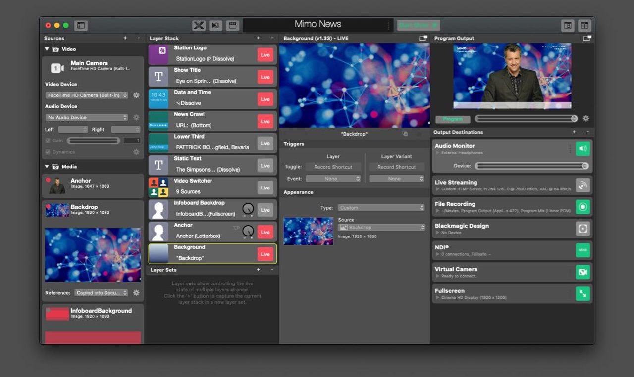Viewport: 634px width, 377px height.
Task: Click the Audio Monitor speaker icon
Action: coord(583,149)
